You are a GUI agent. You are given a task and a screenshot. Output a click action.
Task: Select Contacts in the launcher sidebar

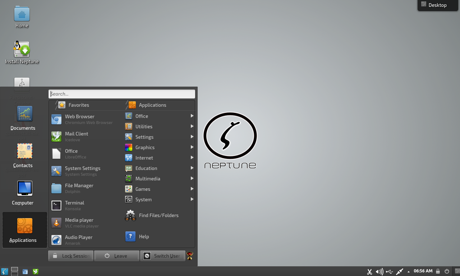pyautogui.click(x=24, y=156)
